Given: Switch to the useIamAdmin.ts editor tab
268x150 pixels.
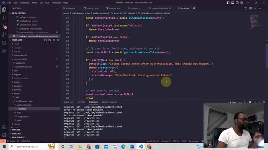Looking at the screenshot, I should (160, 8).
